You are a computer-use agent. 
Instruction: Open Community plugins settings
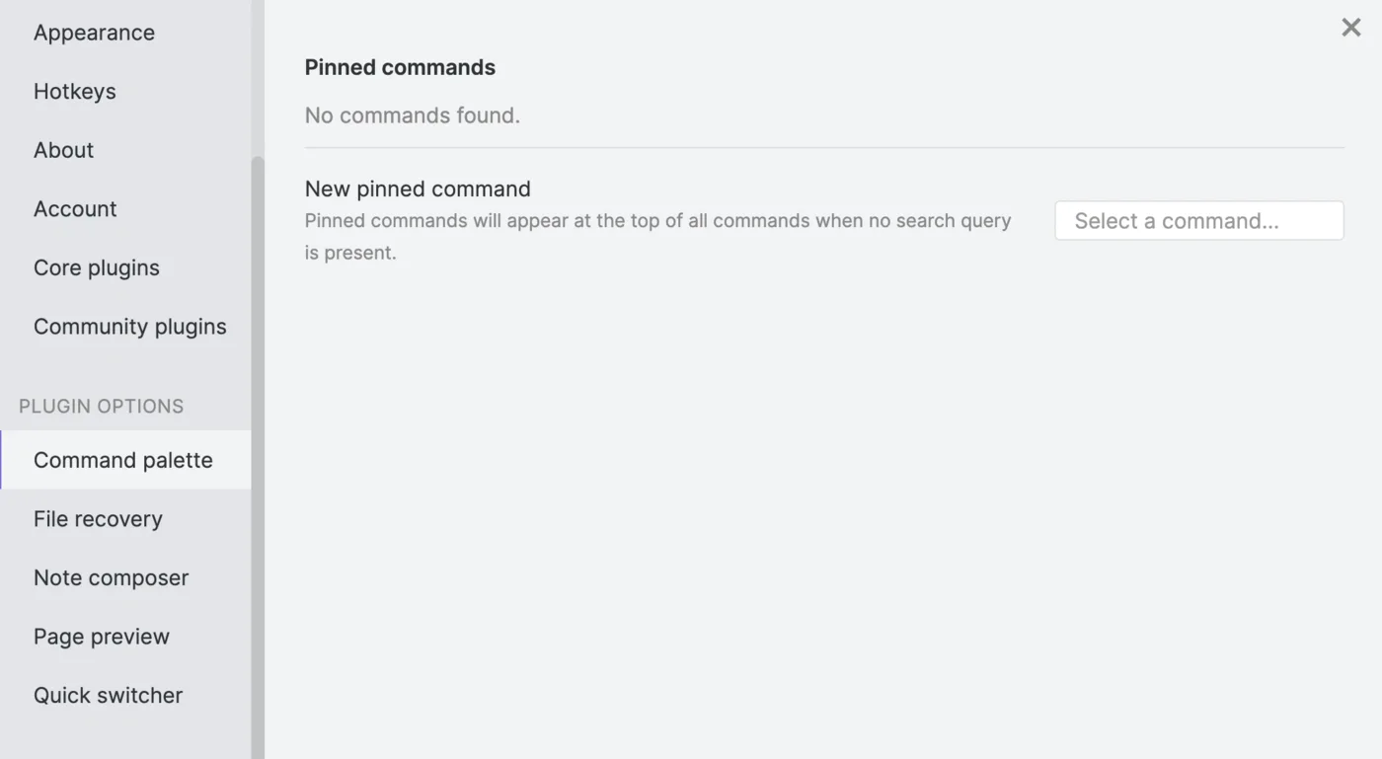point(130,327)
